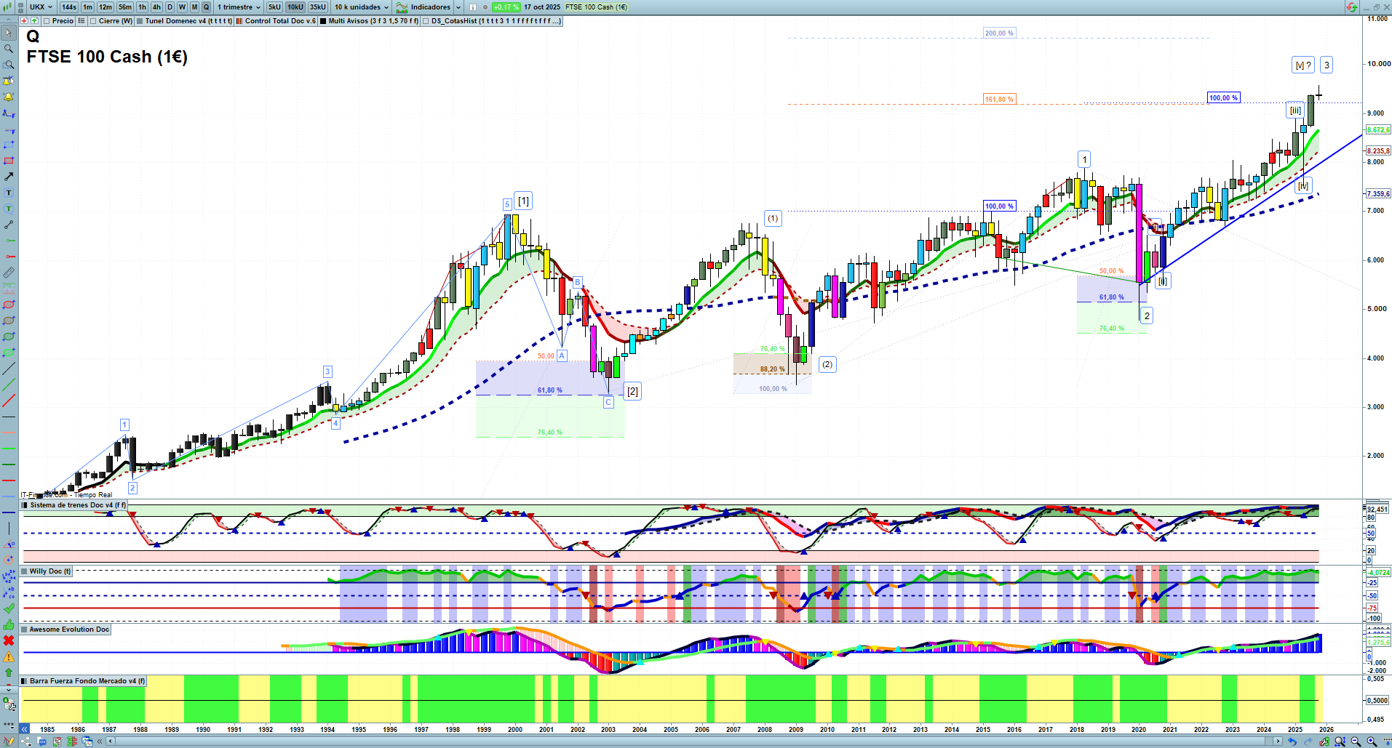Image resolution: width=1392 pixels, height=748 pixels.
Task: Select the yellow warning triangle tool
Action: 9,656
